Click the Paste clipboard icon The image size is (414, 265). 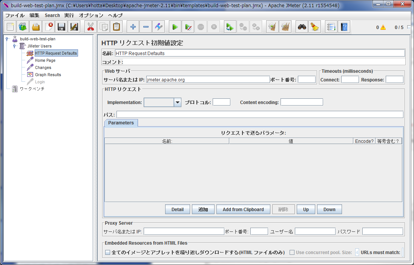point(116,27)
